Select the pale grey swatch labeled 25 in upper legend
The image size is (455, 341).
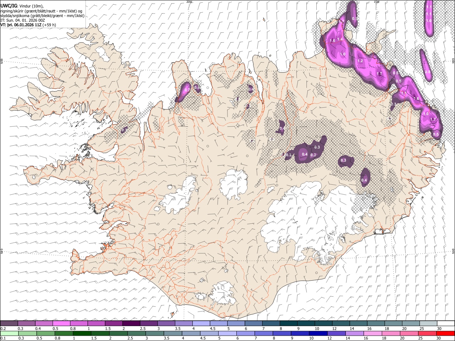click(429, 323)
